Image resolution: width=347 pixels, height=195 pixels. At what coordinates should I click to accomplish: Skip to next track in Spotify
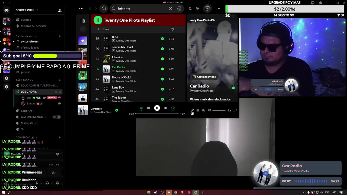(x=166, y=108)
